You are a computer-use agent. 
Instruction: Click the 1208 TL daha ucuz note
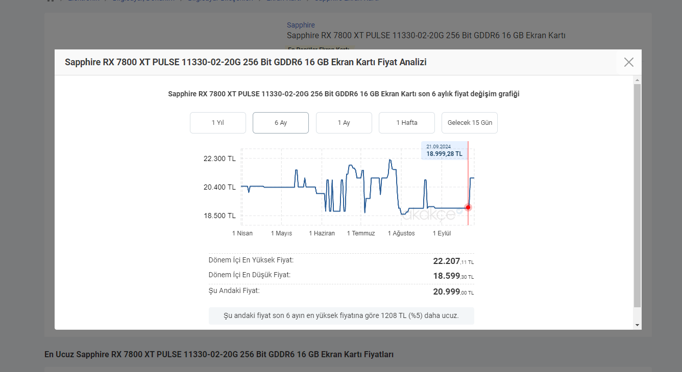[342, 316]
